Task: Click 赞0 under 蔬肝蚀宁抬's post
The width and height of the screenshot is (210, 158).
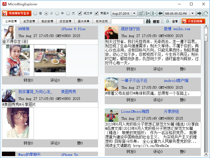Action: click(x=183, y=69)
